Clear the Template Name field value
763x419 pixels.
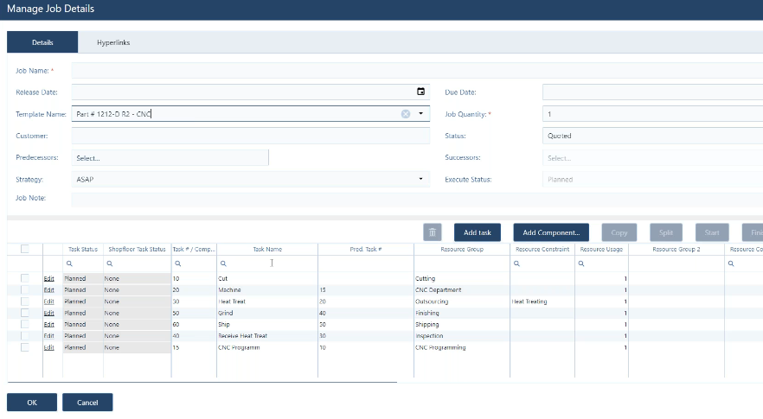point(406,114)
